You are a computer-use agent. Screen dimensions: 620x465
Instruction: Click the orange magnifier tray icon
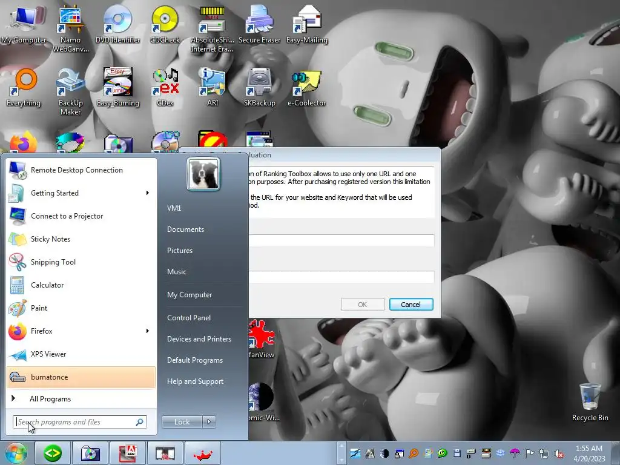tap(414, 453)
